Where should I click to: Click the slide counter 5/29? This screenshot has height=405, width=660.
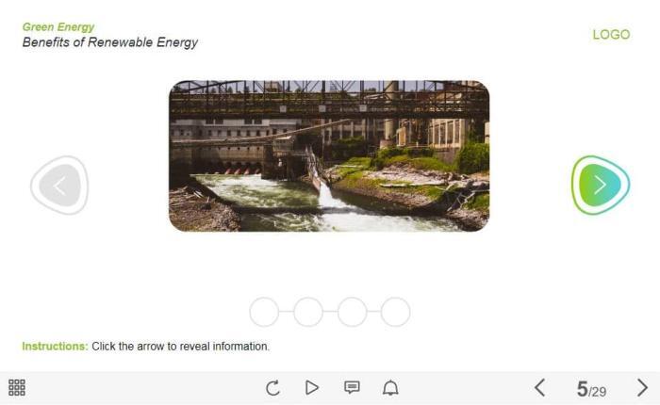(x=591, y=389)
